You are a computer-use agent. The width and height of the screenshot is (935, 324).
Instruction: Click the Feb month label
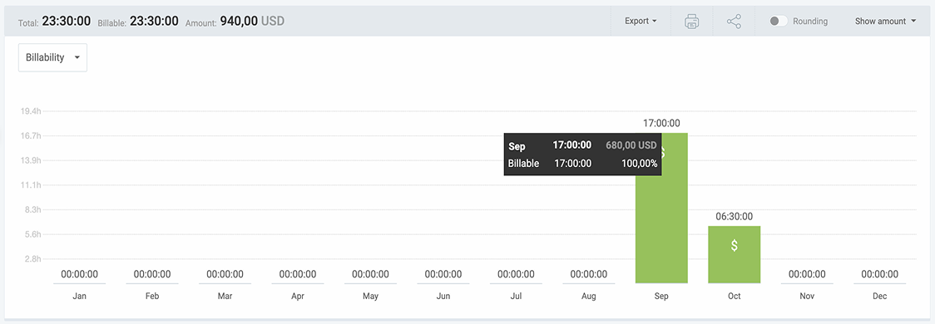click(x=152, y=296)
